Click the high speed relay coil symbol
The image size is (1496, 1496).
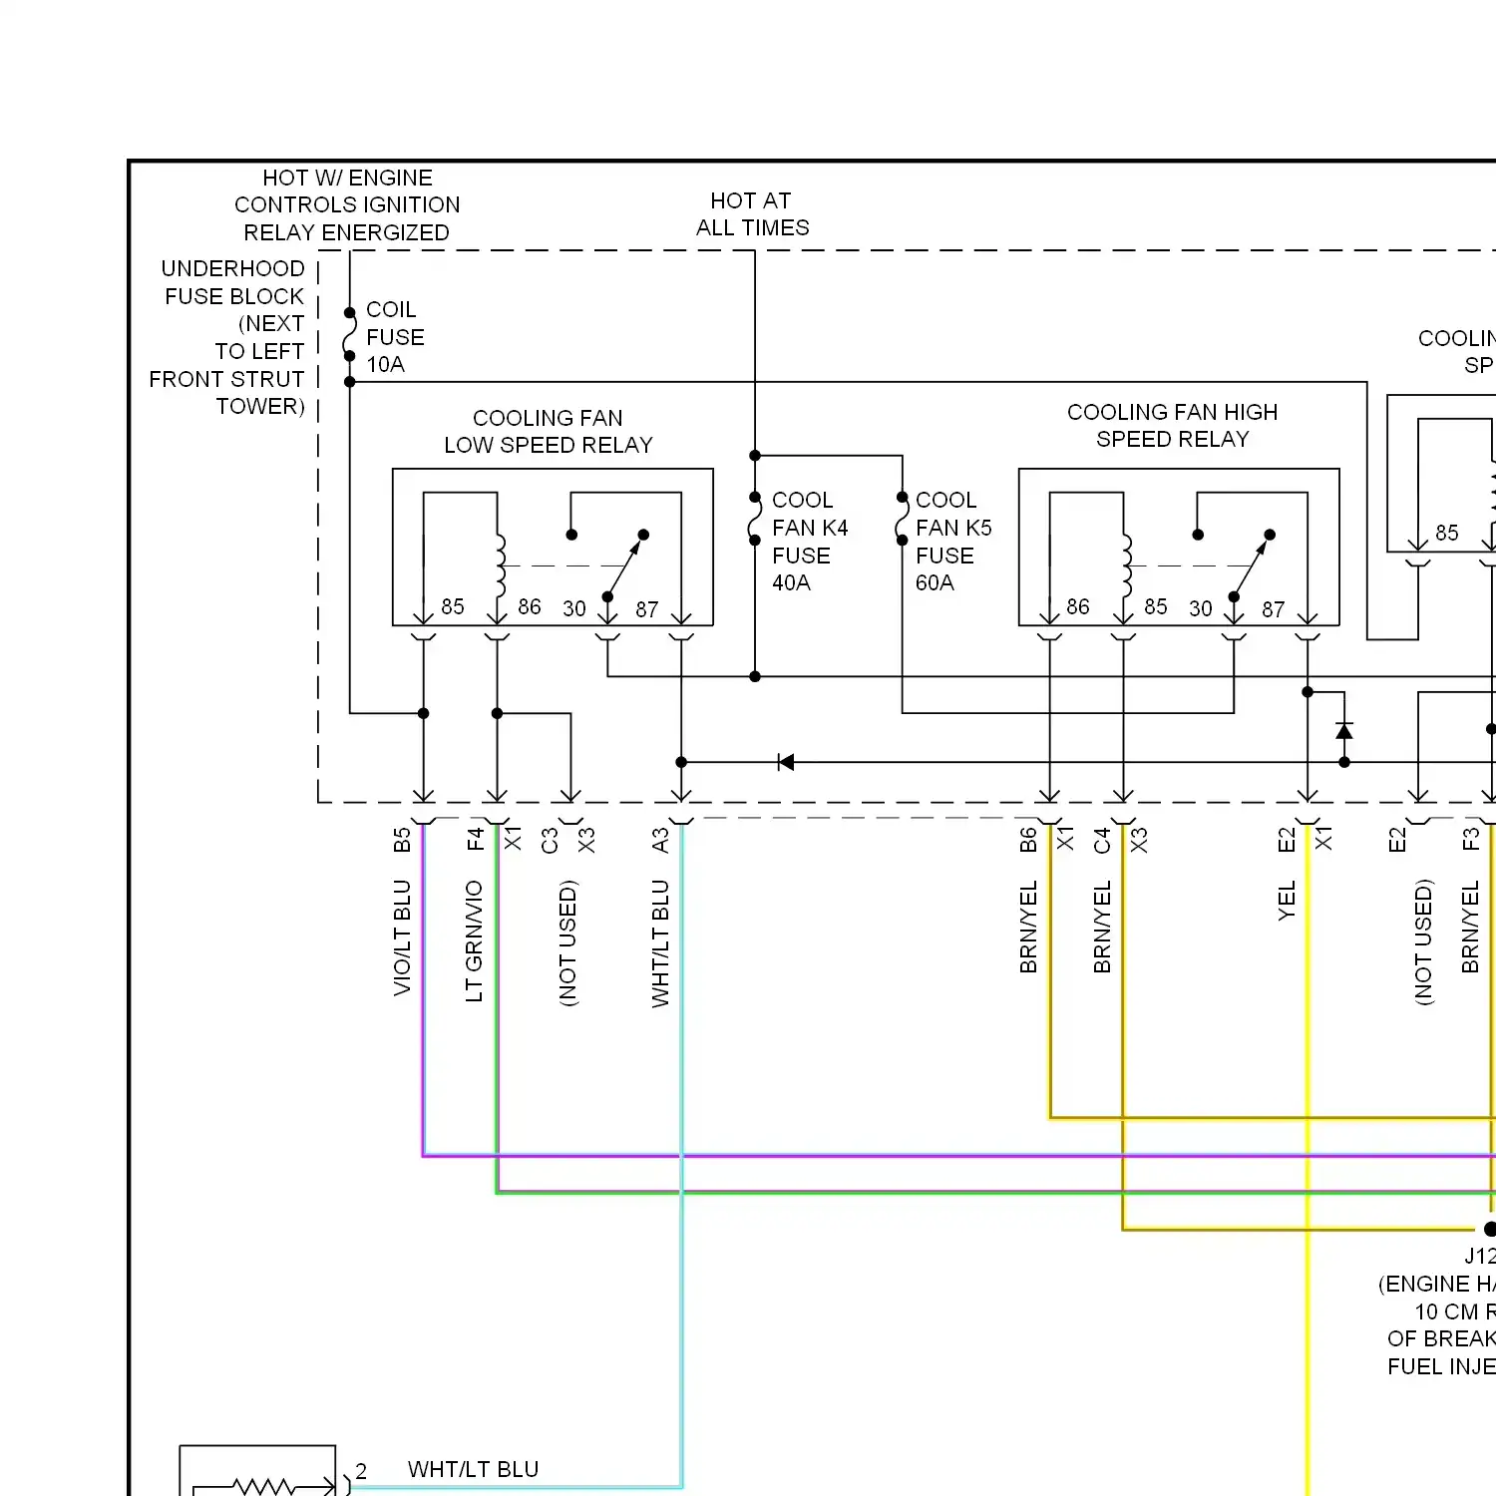(x=1126, y=565)
